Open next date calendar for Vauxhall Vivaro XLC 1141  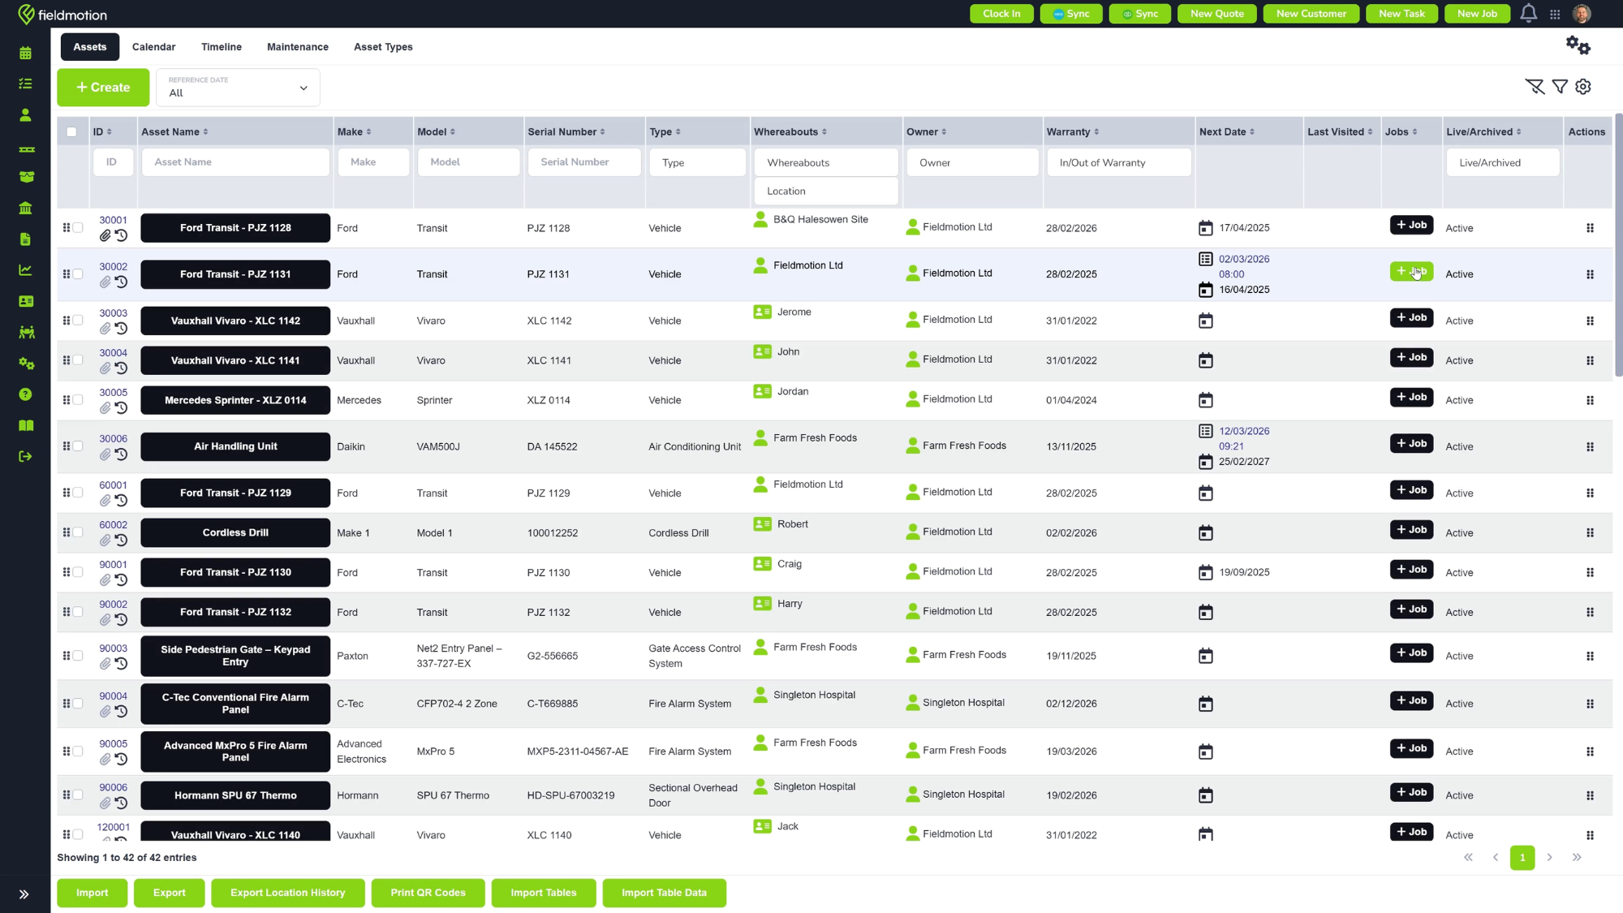1206,360
